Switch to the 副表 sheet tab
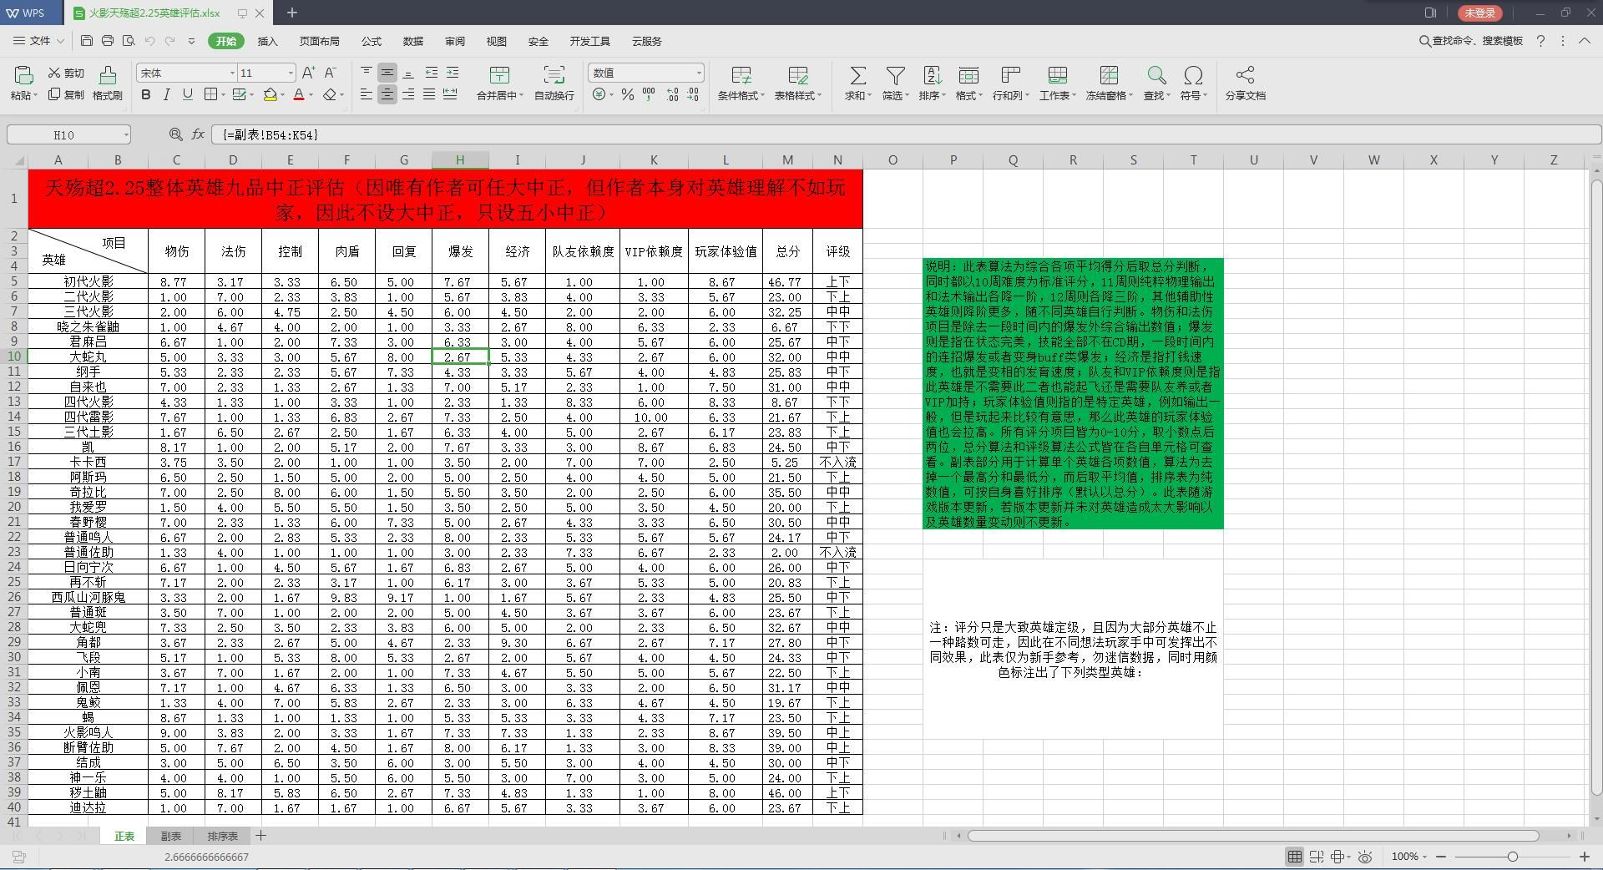Image resolution: width=1603 pixels, height=870 pixels. (170, 836)
